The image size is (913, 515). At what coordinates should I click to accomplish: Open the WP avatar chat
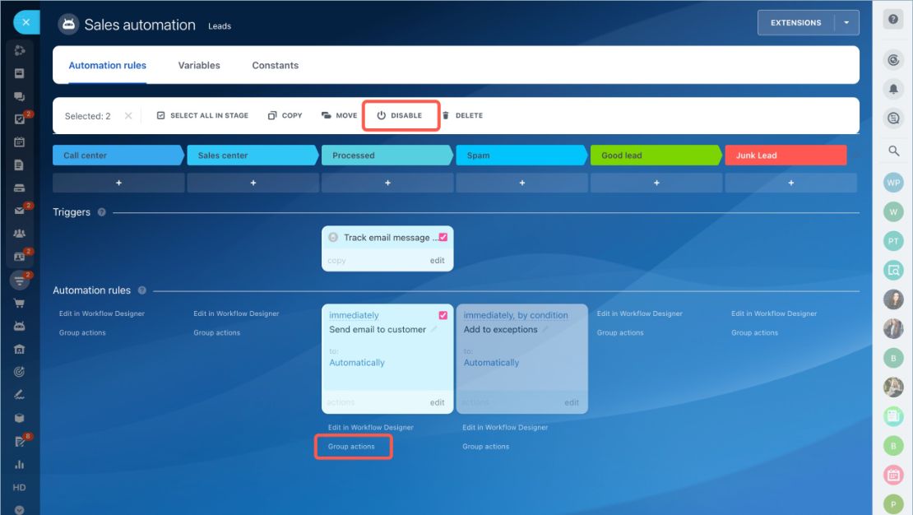click(893, 183)
